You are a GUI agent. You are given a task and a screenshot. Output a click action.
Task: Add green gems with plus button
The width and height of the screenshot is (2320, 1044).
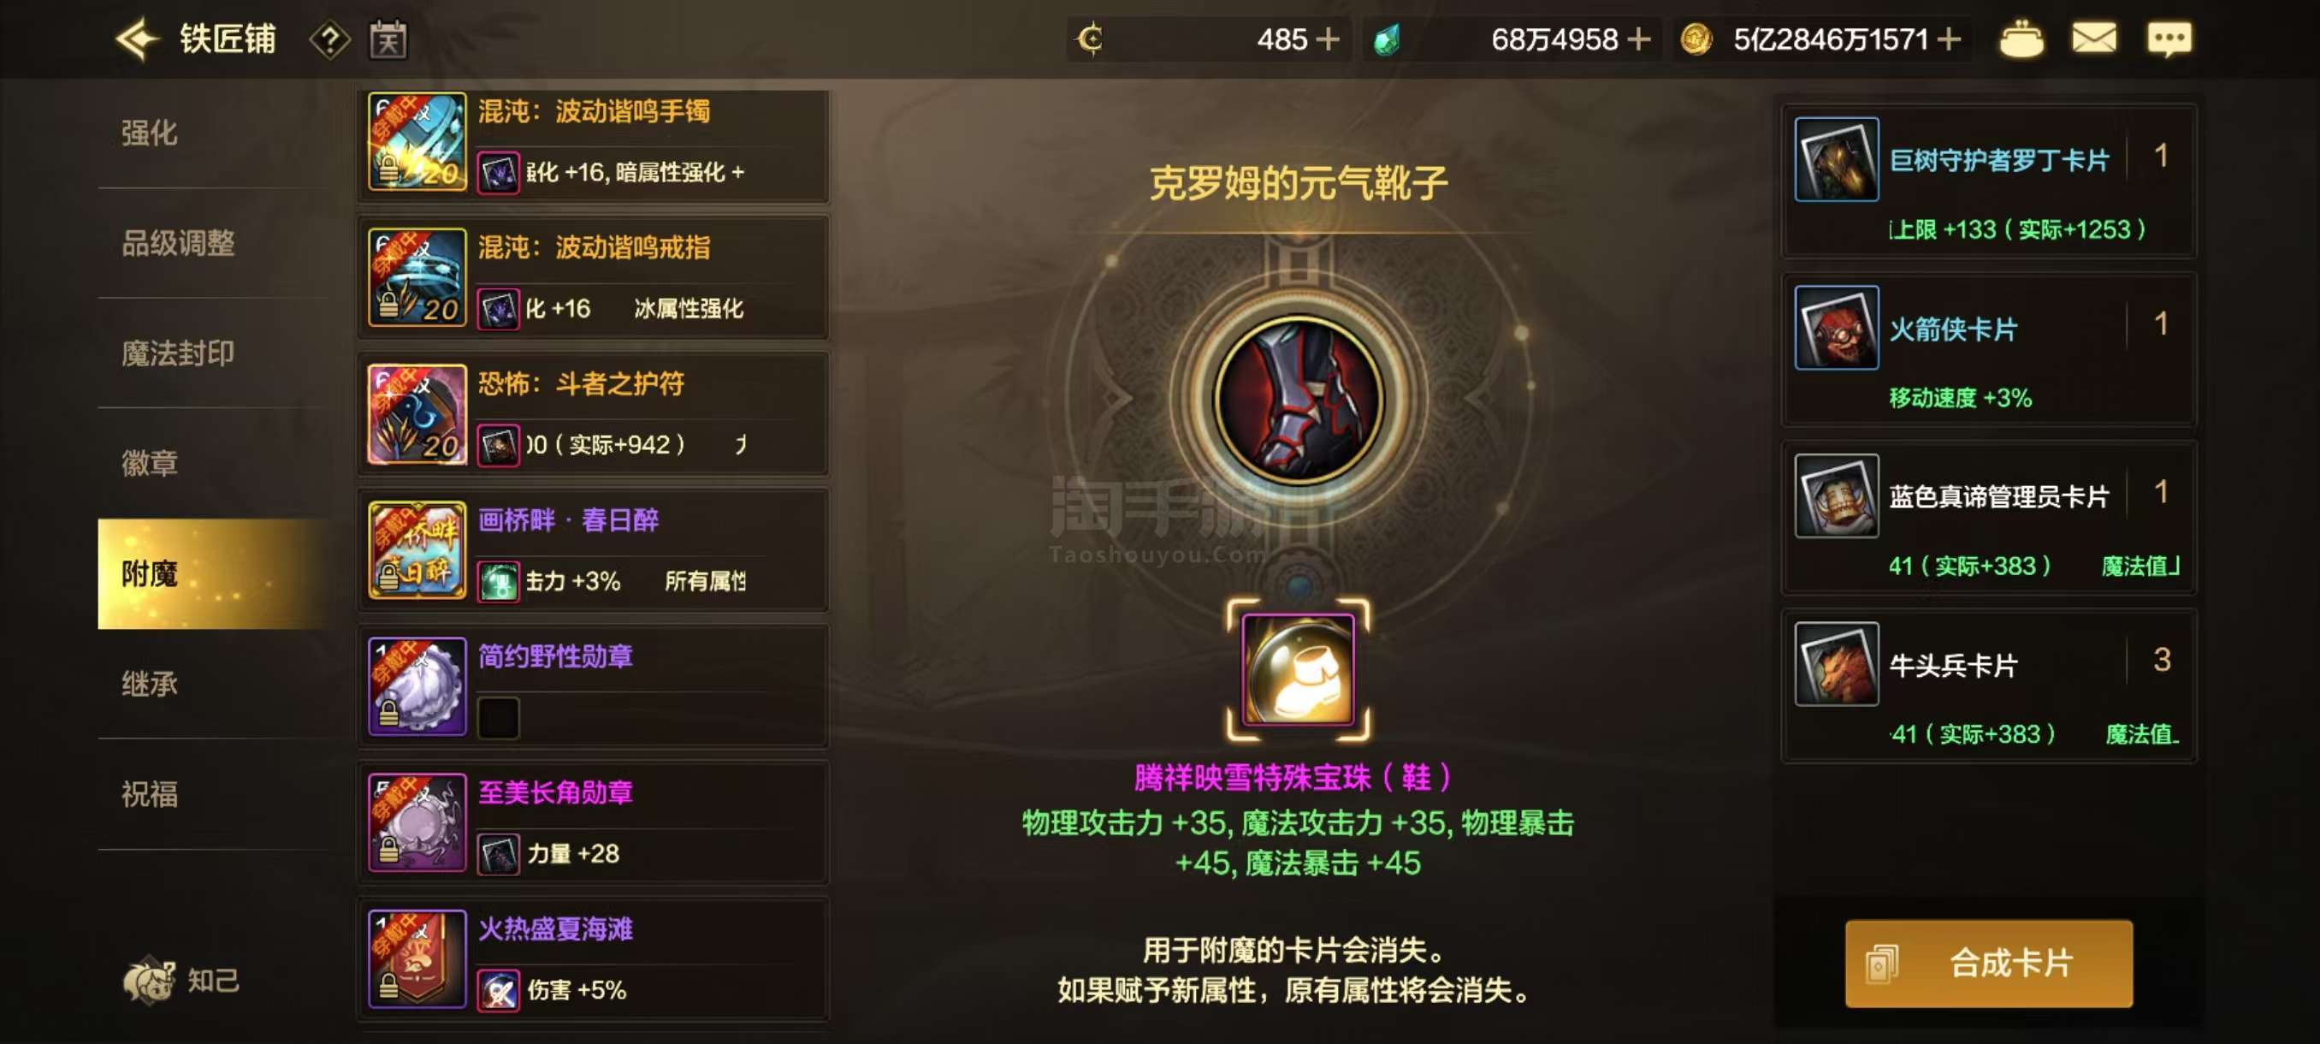(1639, 39)
